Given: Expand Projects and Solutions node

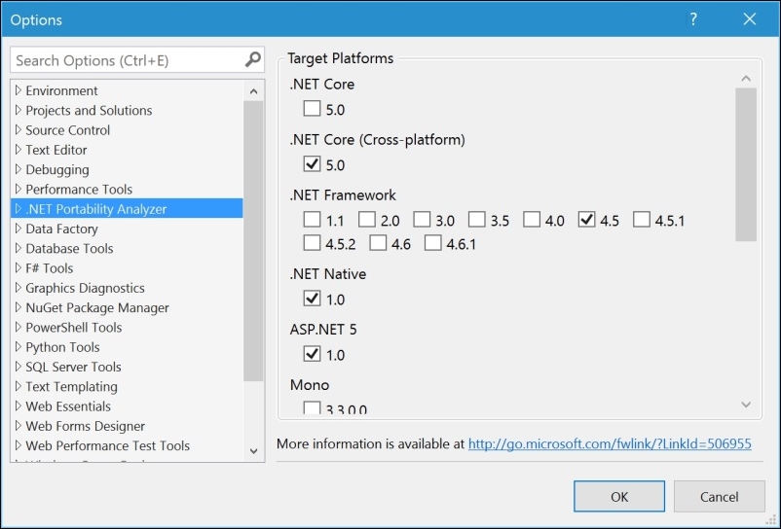Looking at the screenshot, I should tap(19, 110).
